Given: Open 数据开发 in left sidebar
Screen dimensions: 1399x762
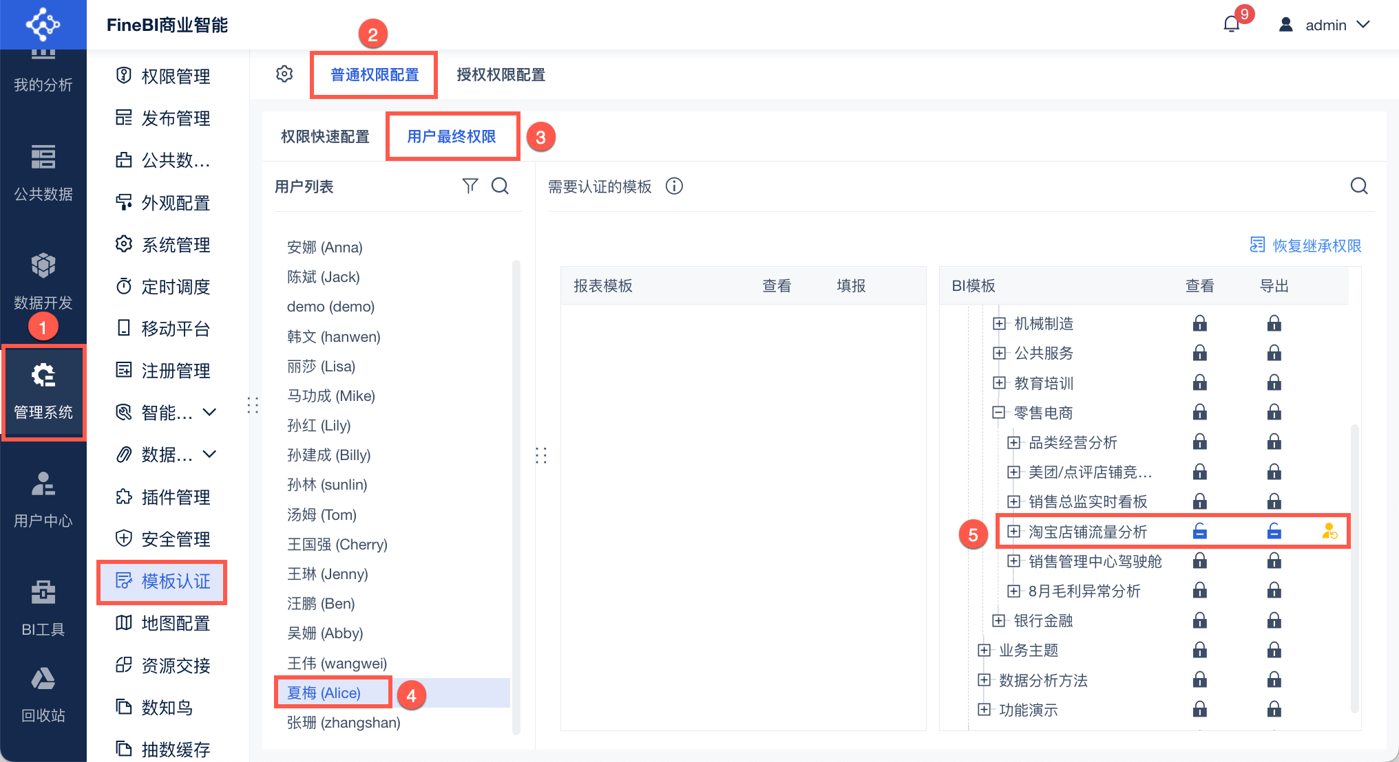Looking at the screenshot, I should pyautogui.click(x=43, y=281).
